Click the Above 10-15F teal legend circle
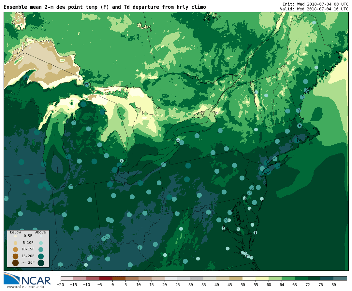Viewport: 352px width, 291px height. (41, 249)
